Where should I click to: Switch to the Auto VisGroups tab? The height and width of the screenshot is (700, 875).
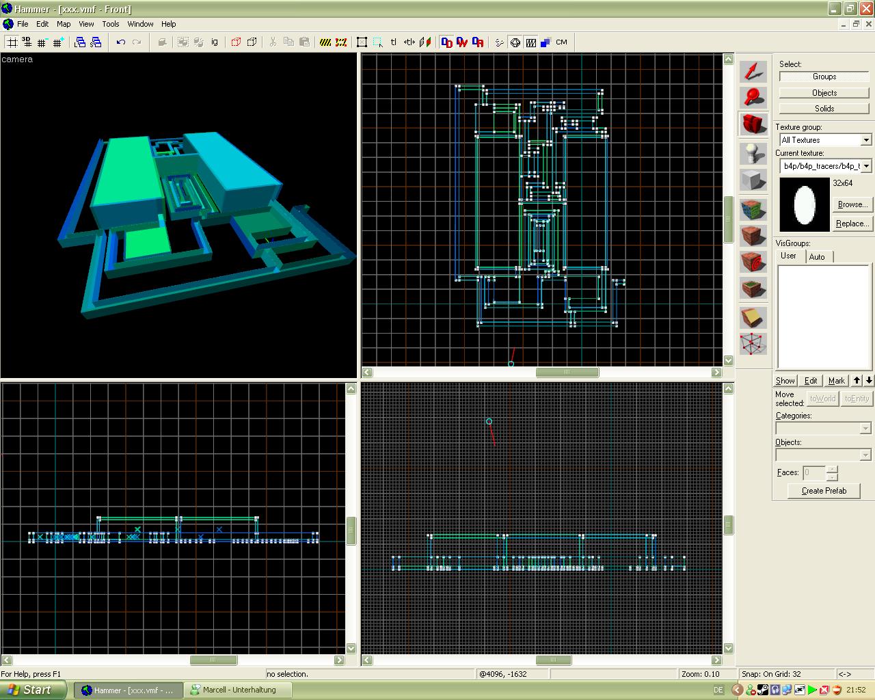click(x=818, y=257)
